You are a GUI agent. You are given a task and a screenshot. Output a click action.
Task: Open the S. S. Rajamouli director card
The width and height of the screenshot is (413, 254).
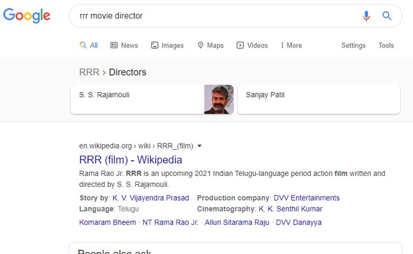click(152, 99)
